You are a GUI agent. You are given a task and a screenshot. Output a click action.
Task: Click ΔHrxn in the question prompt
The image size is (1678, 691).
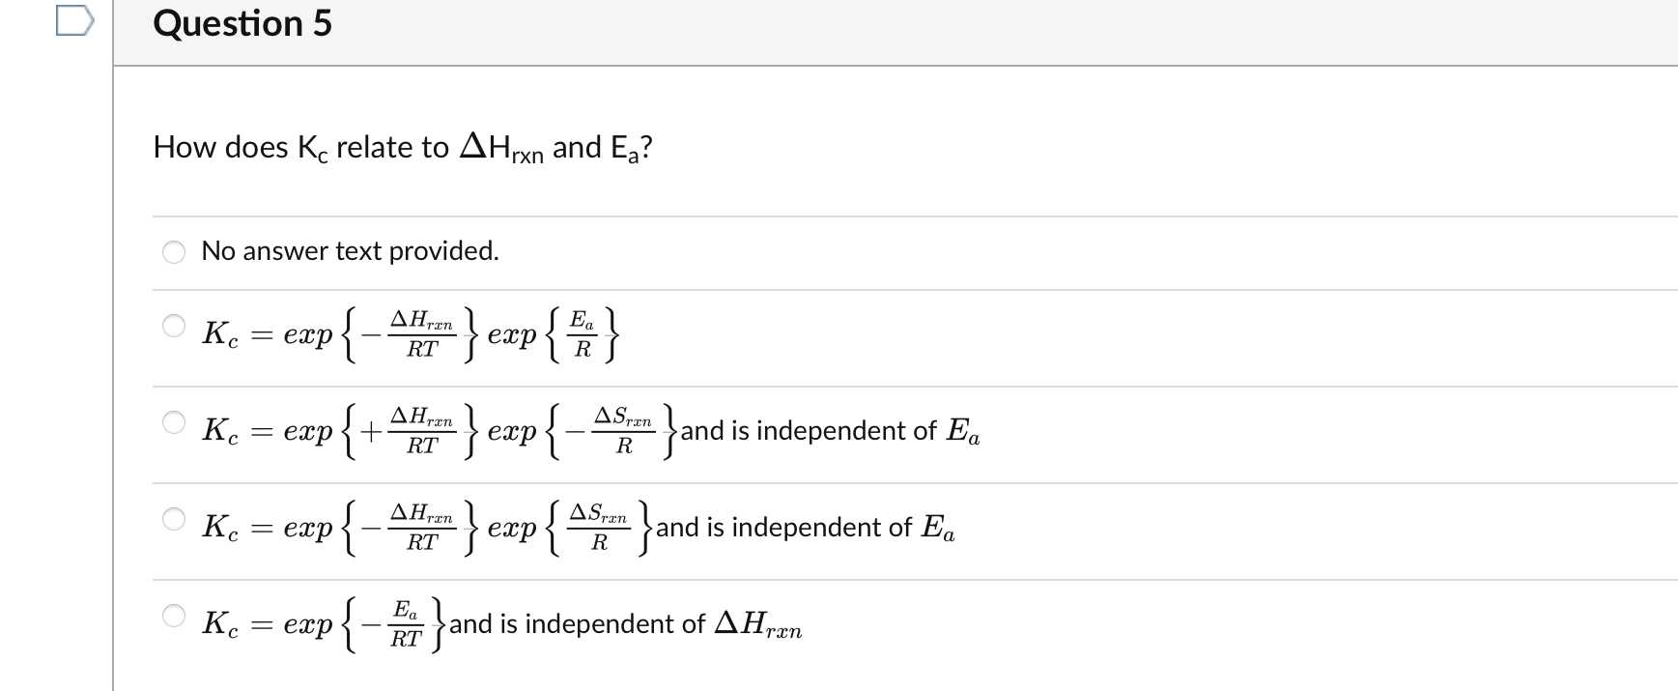coord(501,149)
